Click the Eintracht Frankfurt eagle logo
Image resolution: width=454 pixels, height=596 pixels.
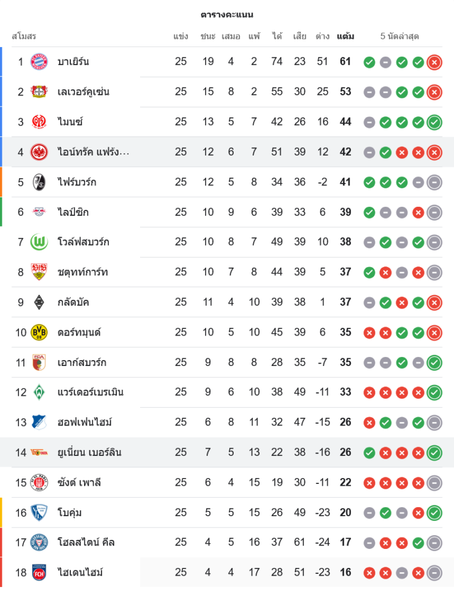point(39,152)
